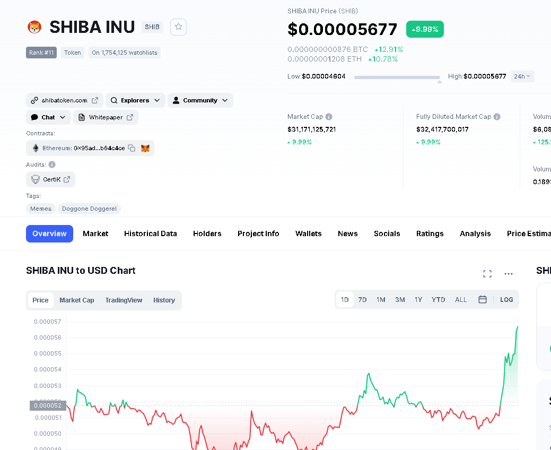Add token to MetaMask via fox icon

click(x=145, y=148)
